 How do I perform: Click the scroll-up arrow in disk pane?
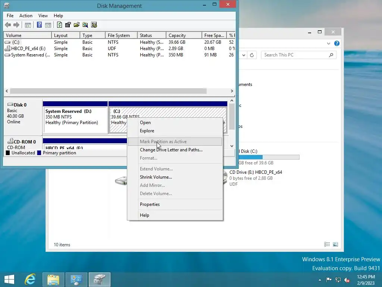tap(232, 101)
